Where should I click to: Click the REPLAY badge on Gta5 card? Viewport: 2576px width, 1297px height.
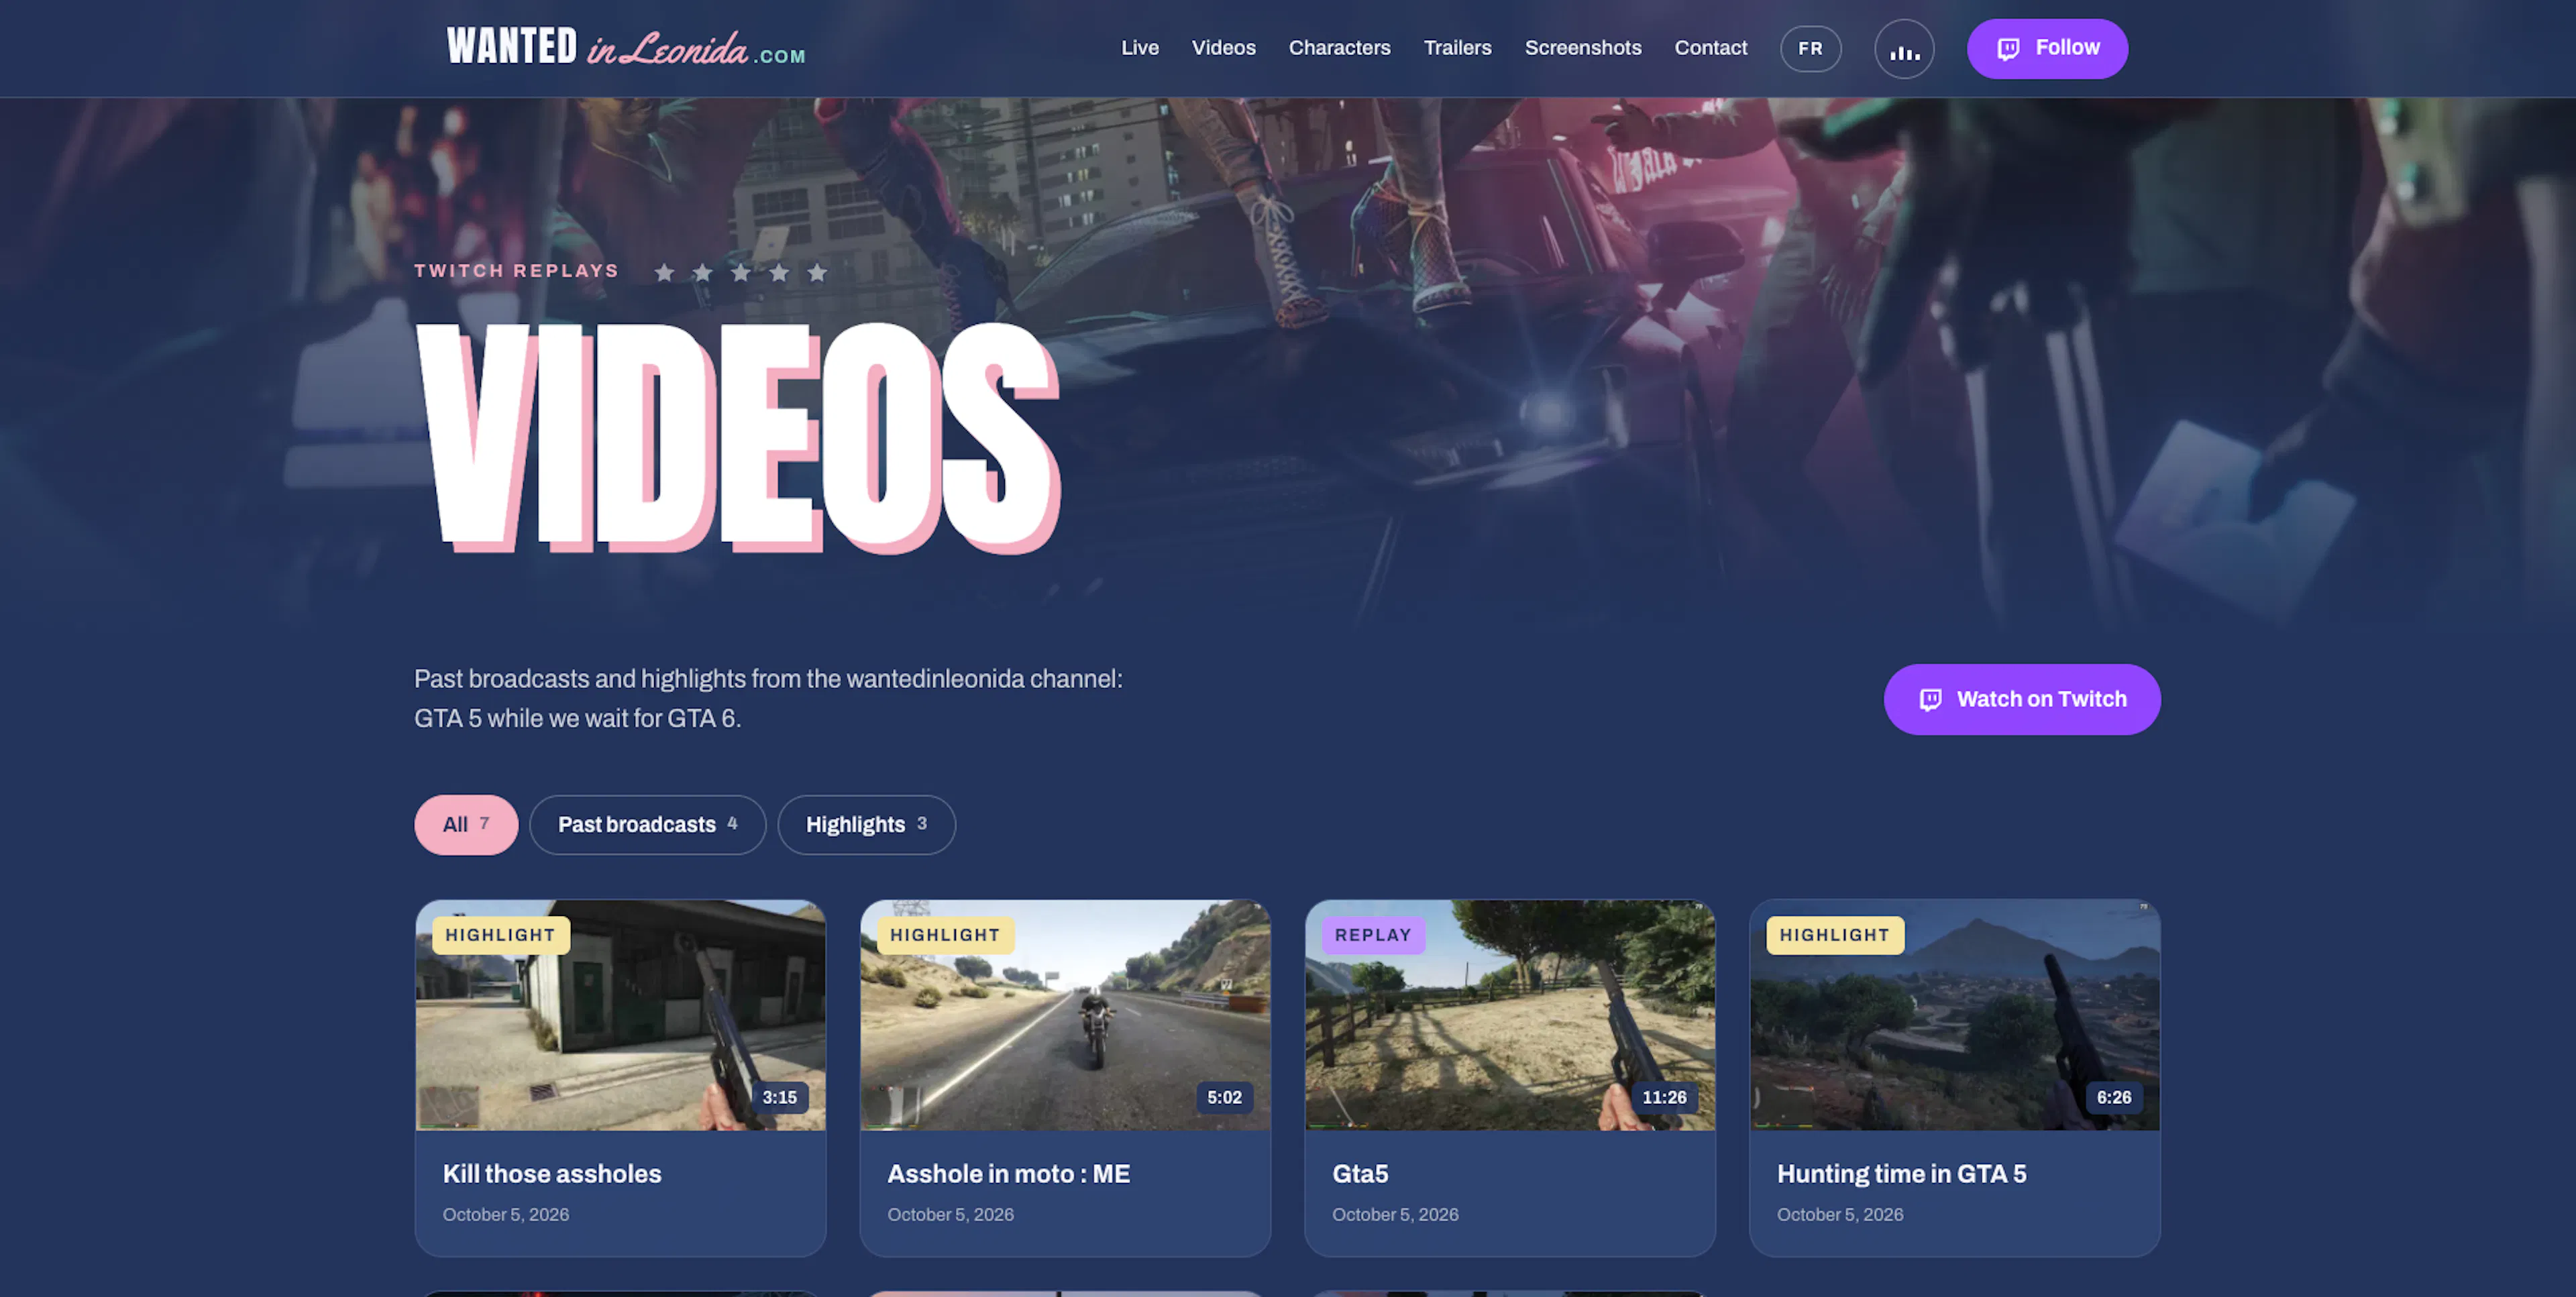point(1373,935)
